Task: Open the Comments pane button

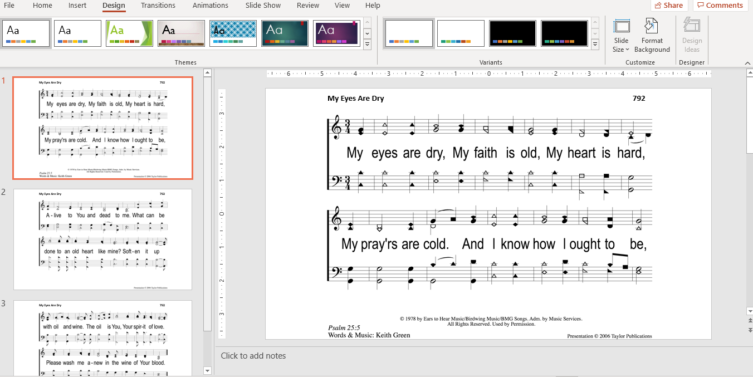Action: (x=720, y=6)
